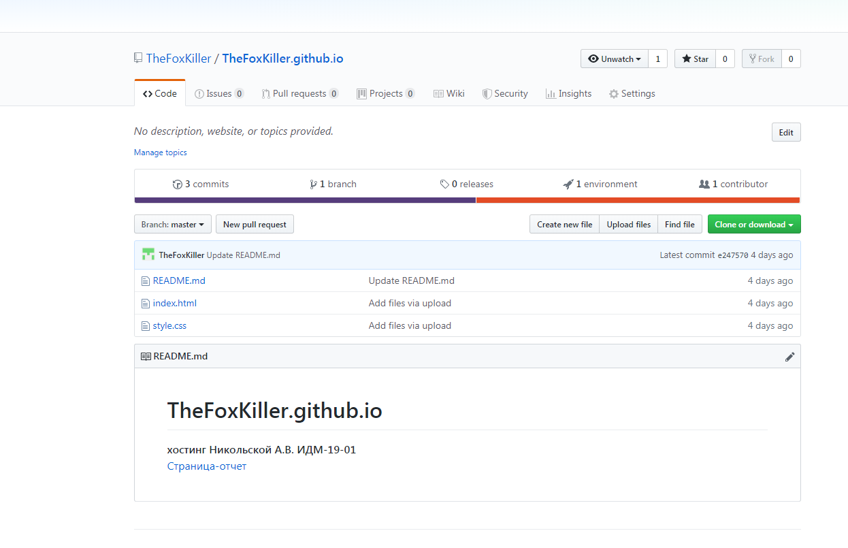Click the commits history clock icon
This screenshot has width=848, height=548.
pos(178,184)
